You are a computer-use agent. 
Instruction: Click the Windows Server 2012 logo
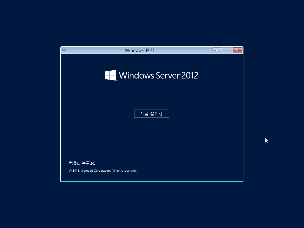pos(152,75)
